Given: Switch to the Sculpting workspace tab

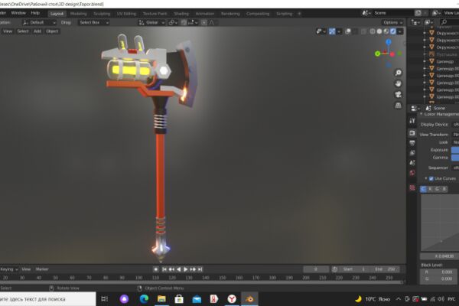Looking at the screenshot, I should tap(102, 14).
